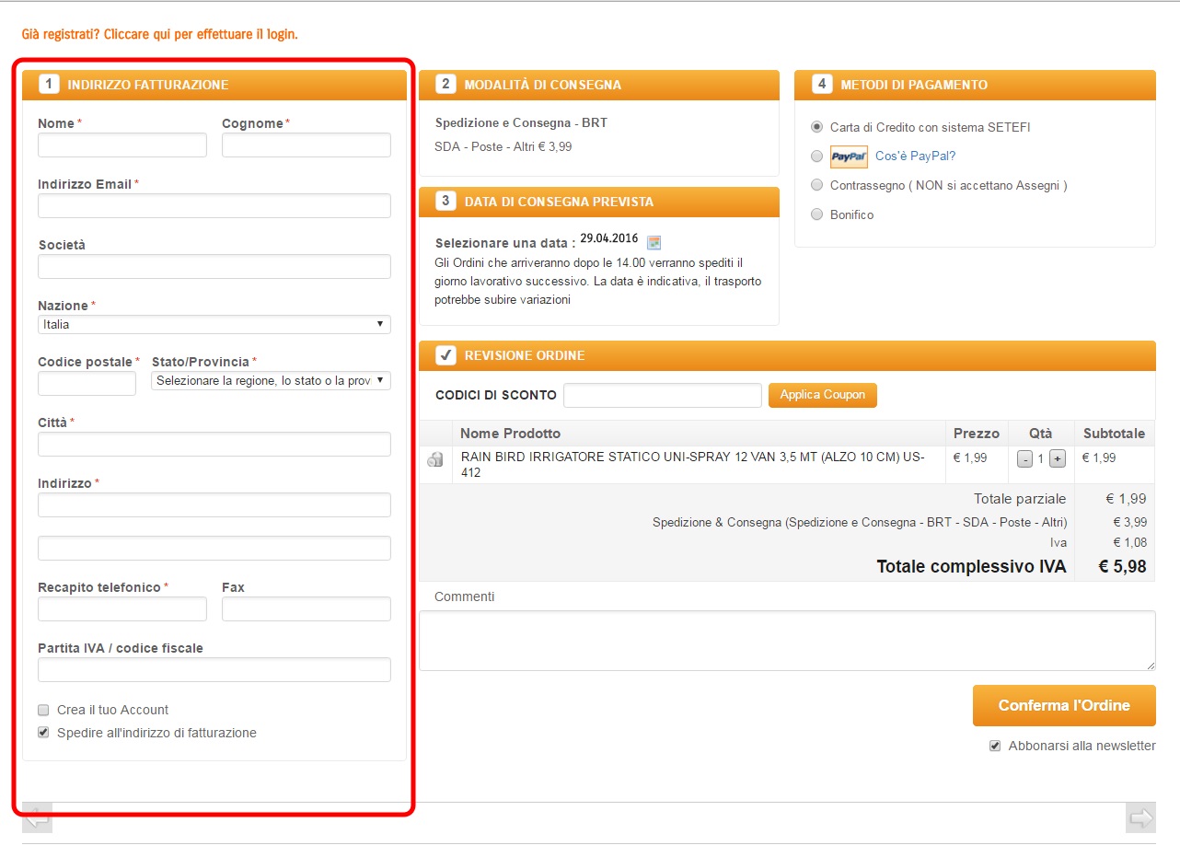1180x857 pixels.
Task: Click the right arrow at page bottom
Action: (1140, 817)
